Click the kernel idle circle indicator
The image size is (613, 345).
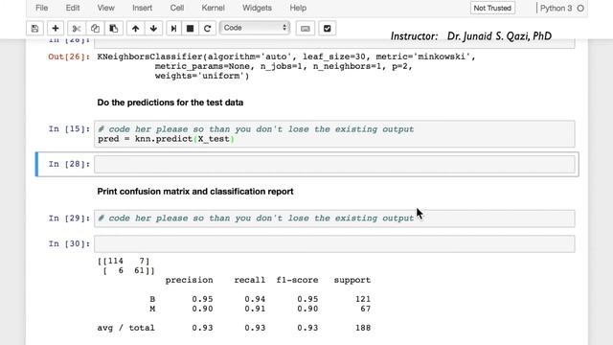click(580, 8)
